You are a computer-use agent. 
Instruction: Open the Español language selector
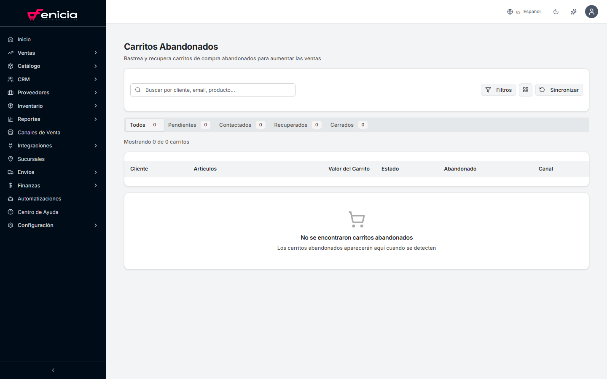click(524, 12)
